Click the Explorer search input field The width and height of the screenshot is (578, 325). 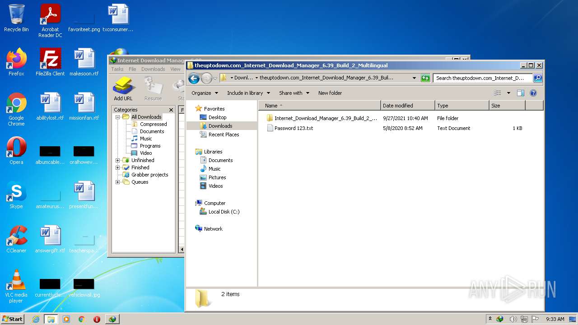[x=482, y=78]
